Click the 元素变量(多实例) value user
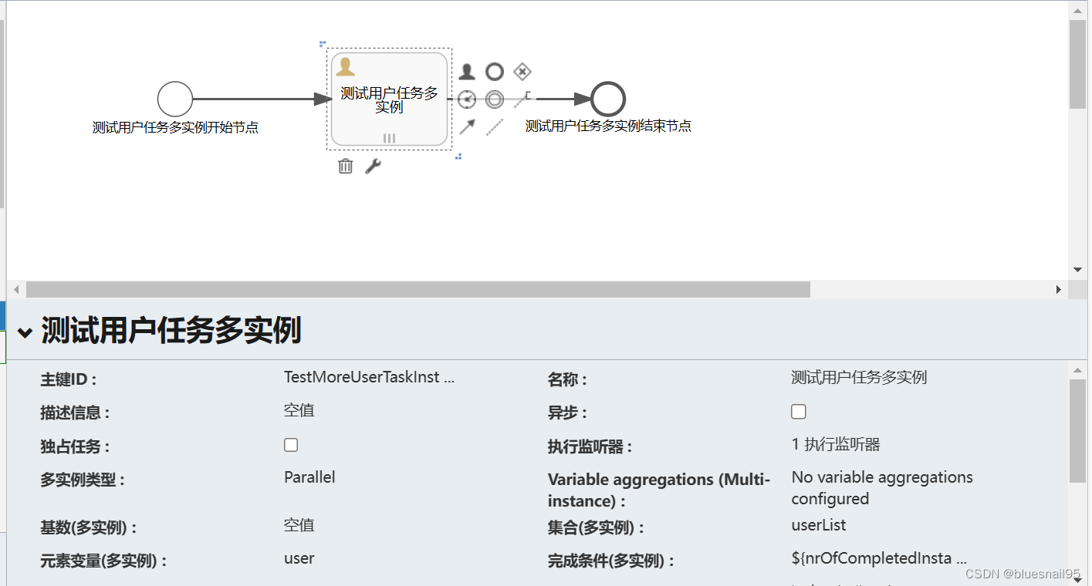Screen dimensions: 1092x586 299,558
